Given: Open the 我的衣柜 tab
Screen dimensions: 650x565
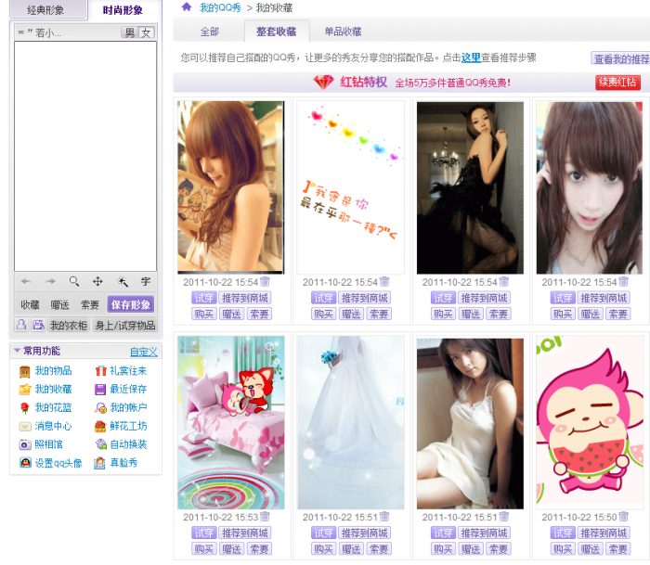Looking at the screenshot, I should click(x=69, y=326).
